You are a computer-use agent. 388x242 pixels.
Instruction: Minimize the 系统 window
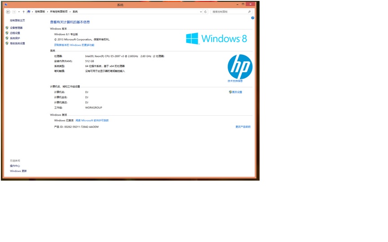(237, 4)
